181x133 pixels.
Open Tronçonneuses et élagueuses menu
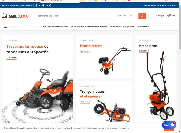(x=122, y=27)
